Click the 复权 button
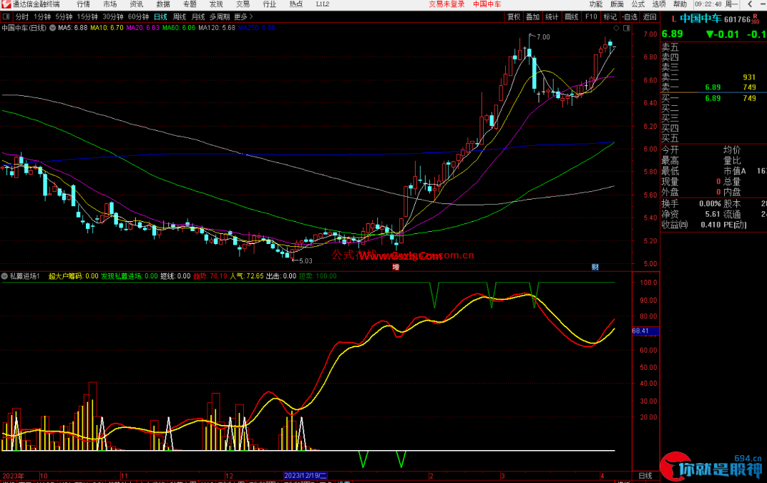This screenshot has width=767, height=483. coord(514,16)
